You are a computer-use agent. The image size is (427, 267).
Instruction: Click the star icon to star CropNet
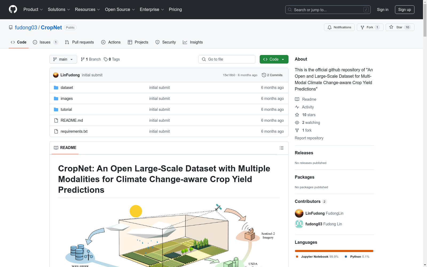pyautogui.click(x=391, y=27)
